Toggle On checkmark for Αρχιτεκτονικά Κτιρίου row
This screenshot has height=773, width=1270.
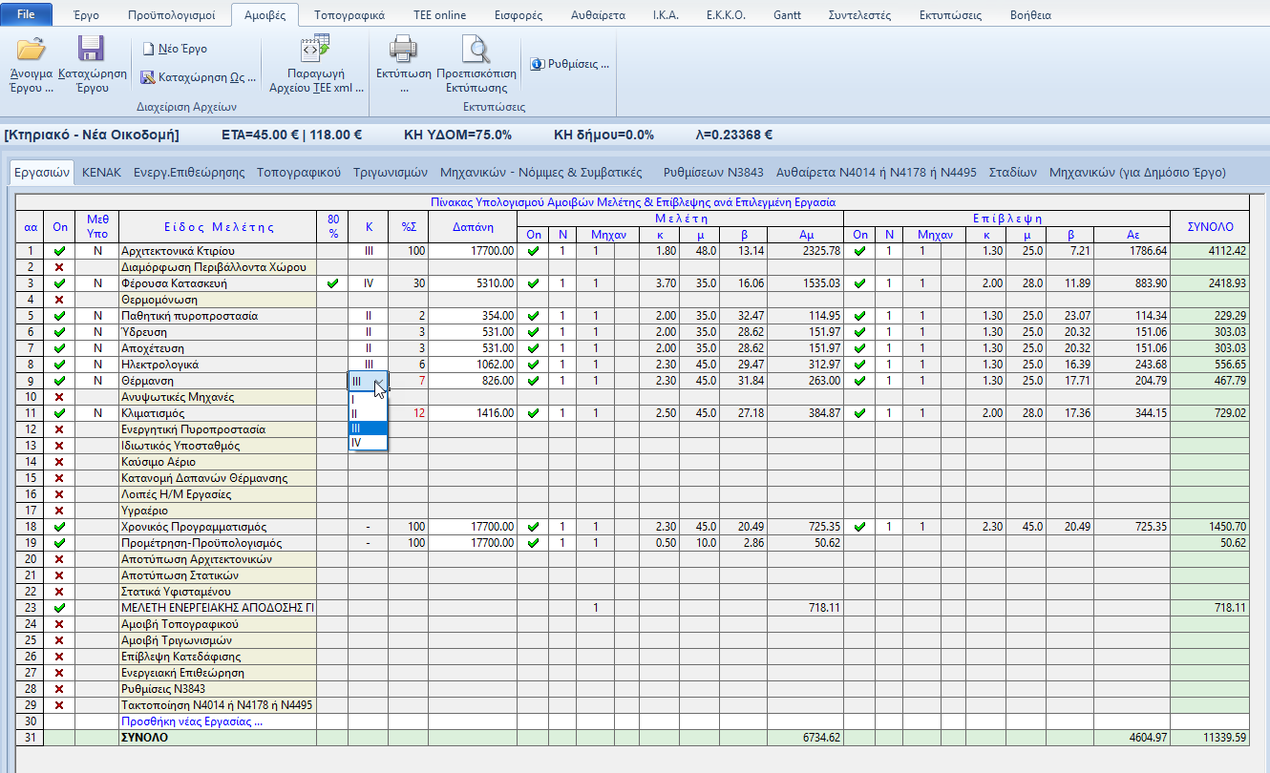60,251
